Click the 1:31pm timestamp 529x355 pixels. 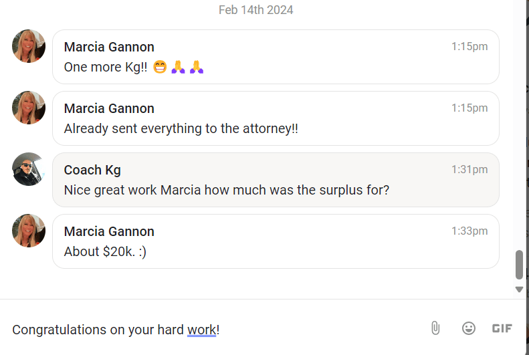469,170
